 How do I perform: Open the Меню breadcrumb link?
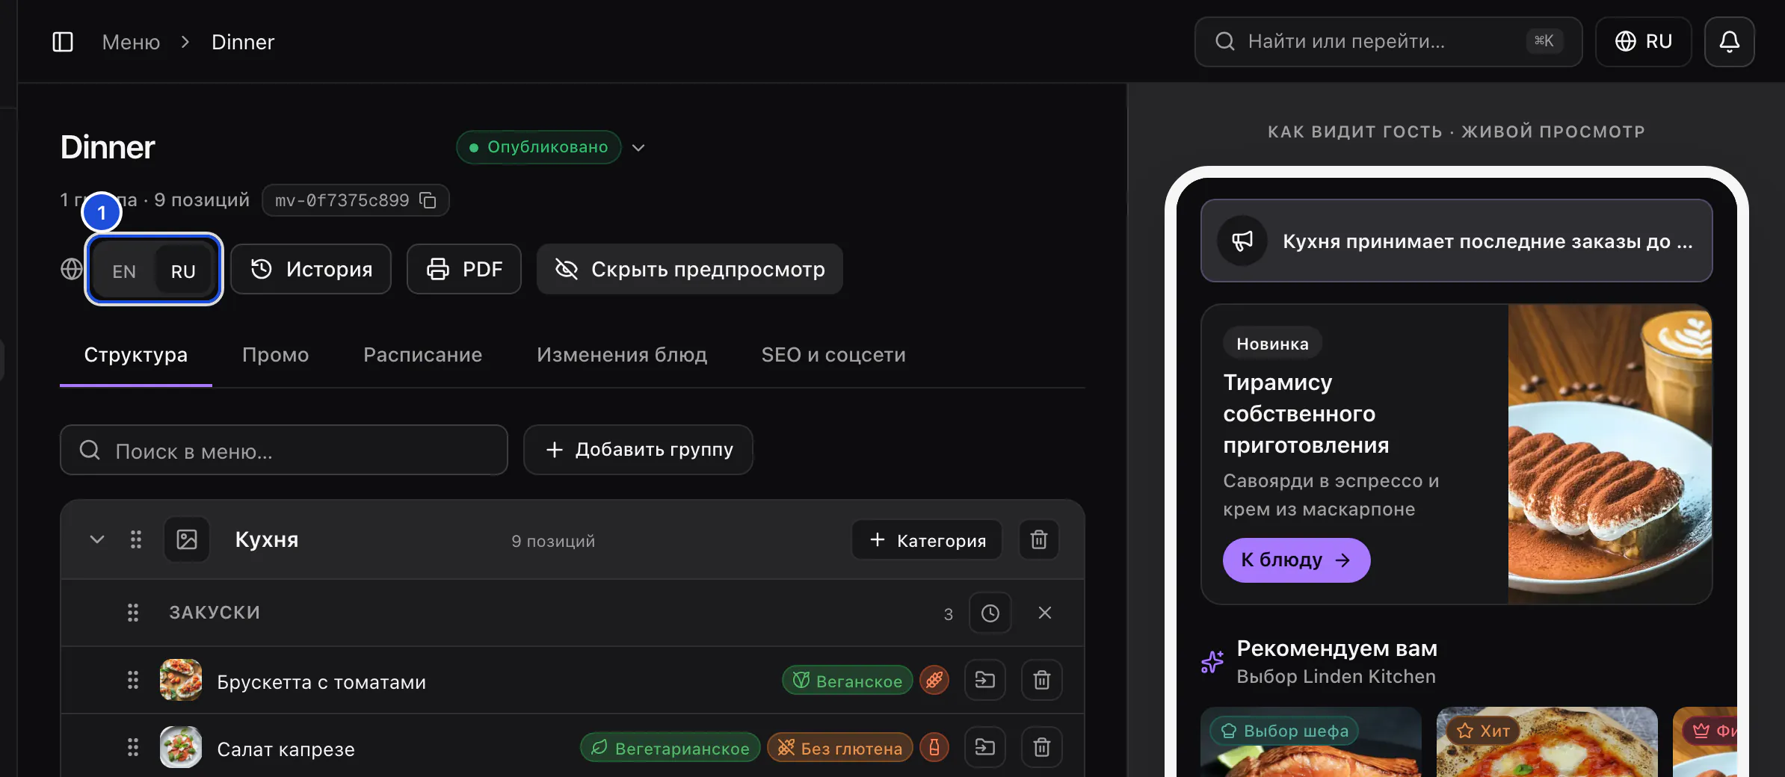click(131, 42)
